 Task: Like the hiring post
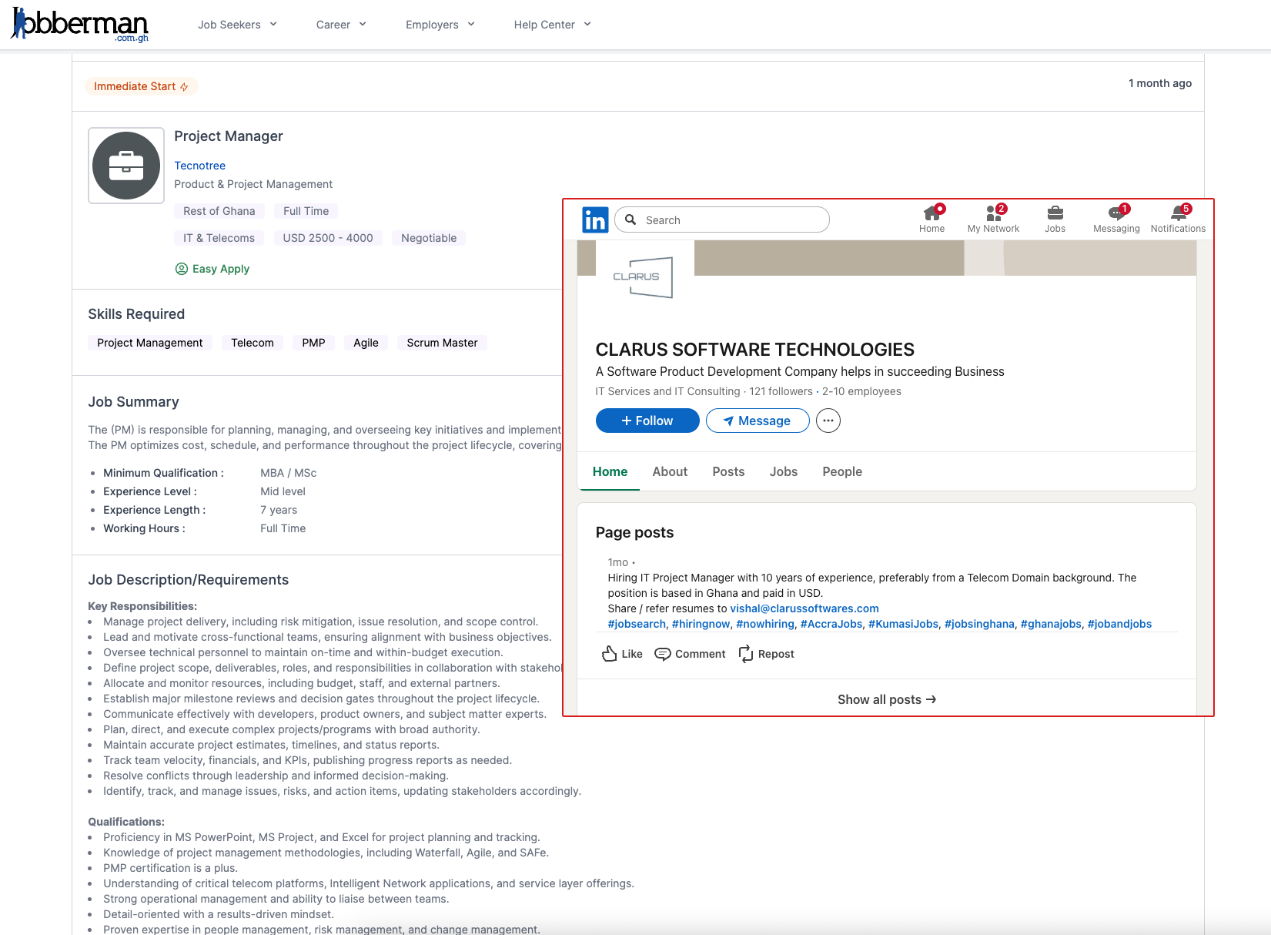(622, 654)
